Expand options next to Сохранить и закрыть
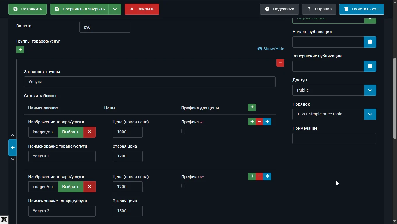This screenshot has height=224, width=397. pos(115,9)
